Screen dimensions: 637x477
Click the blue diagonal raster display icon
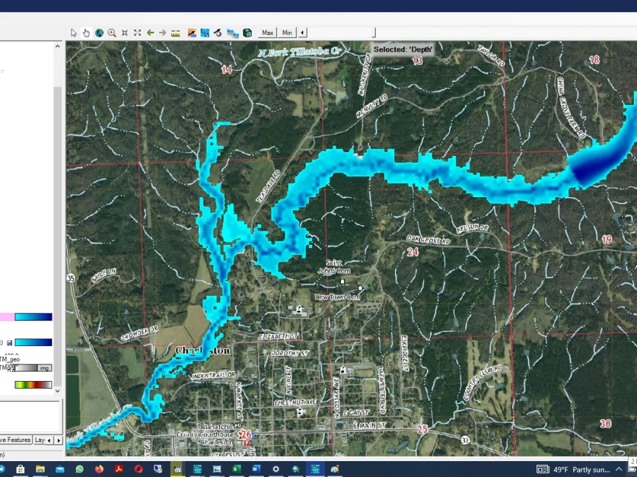pos(205,32)
